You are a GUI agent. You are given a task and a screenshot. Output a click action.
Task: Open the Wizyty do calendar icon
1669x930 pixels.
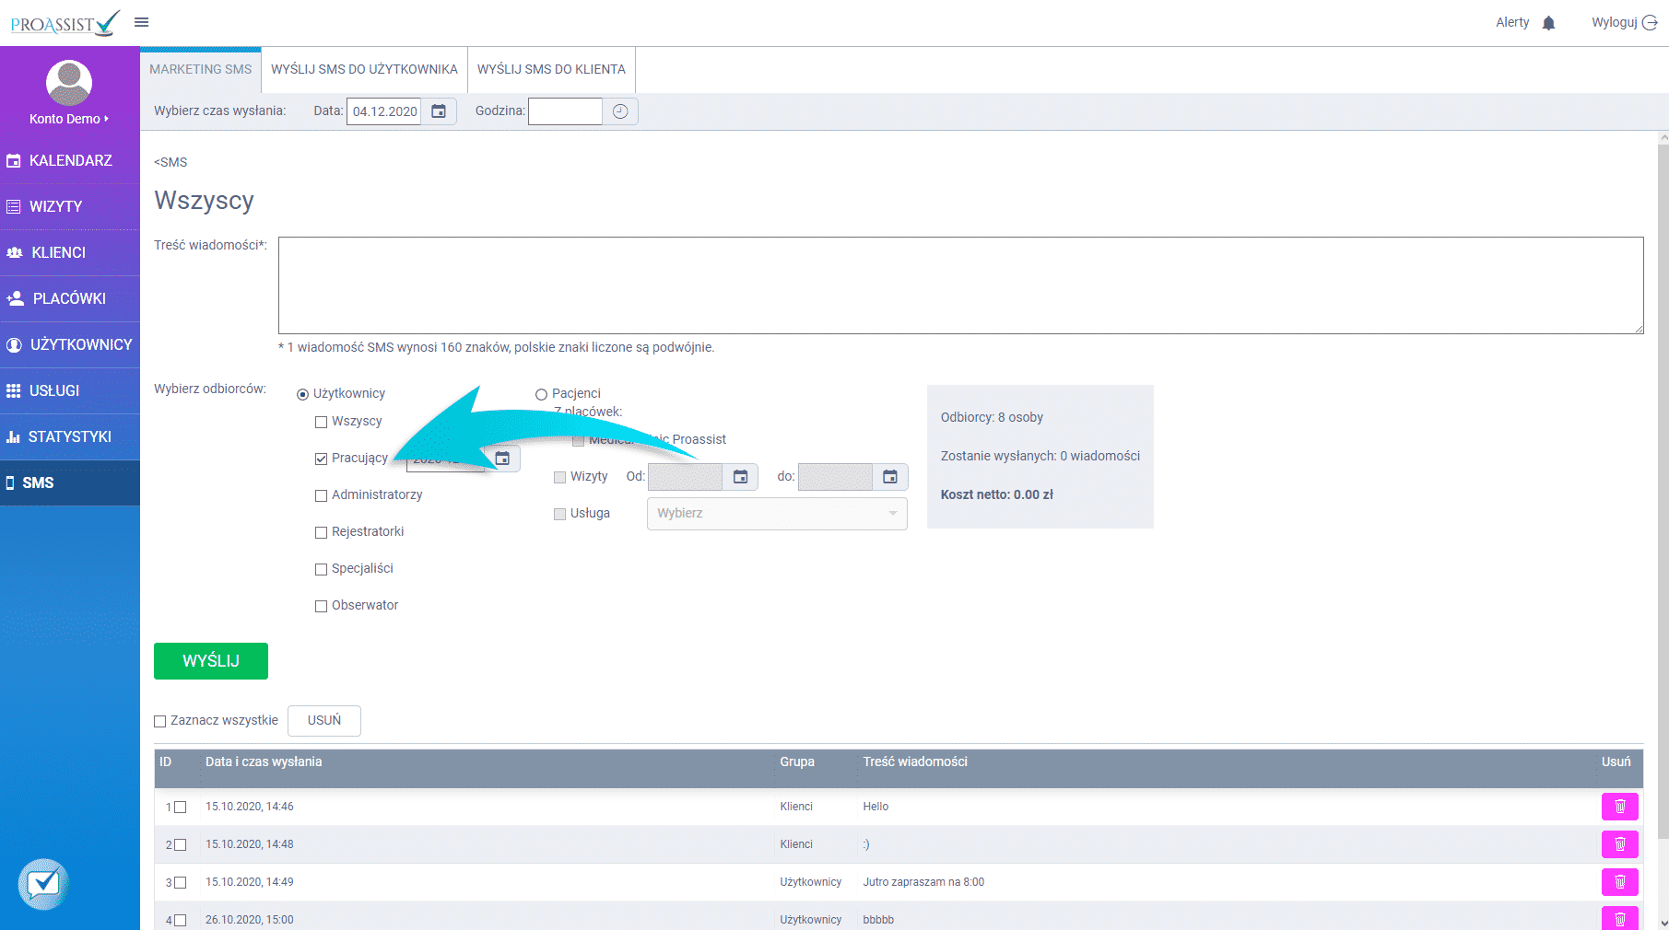click(x=890, y=477)
